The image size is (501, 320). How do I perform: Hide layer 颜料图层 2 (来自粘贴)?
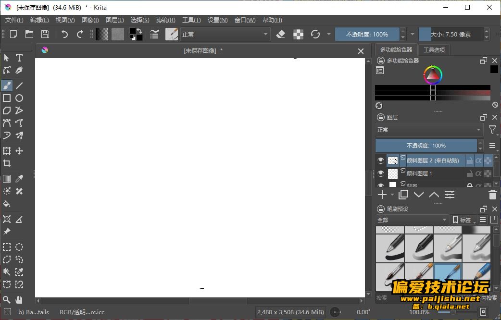pos(380,160)
